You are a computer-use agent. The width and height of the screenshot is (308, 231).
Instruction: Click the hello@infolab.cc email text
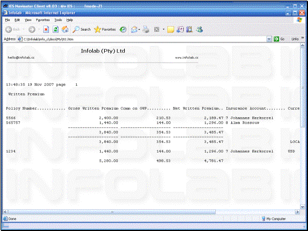point(21,57)
